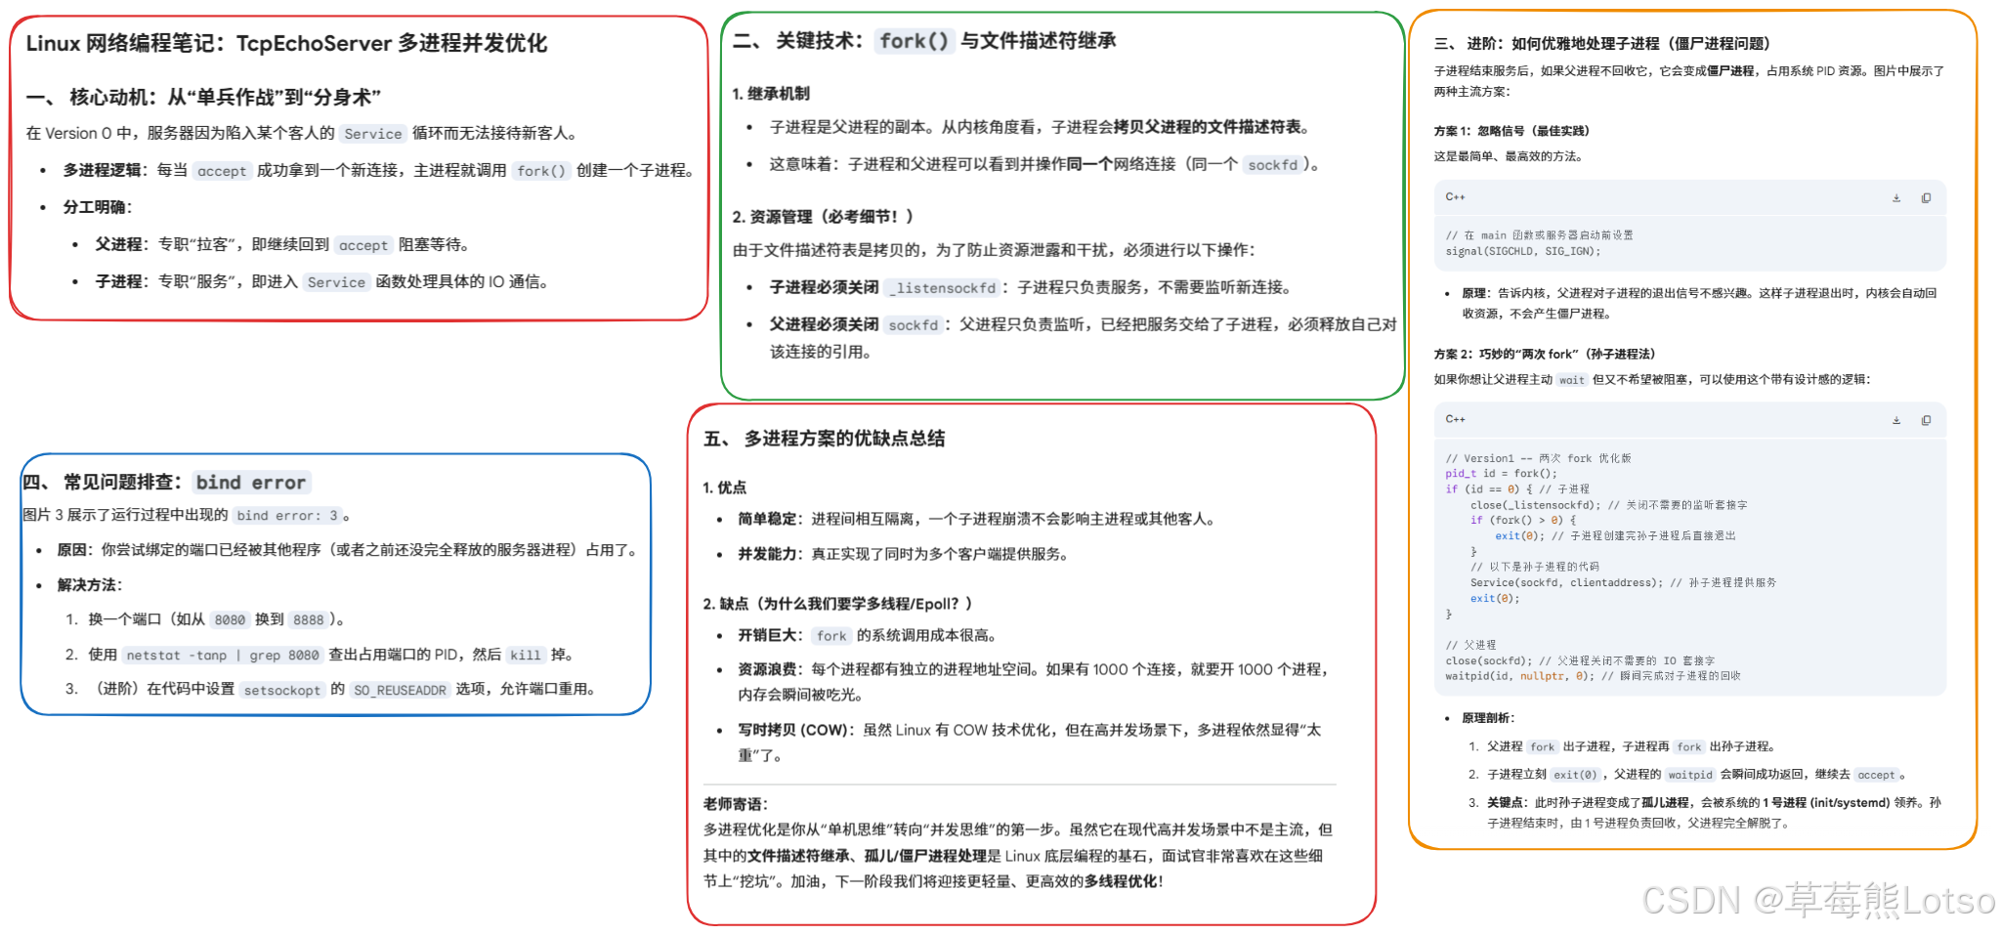This screenshot has width=2000, height=934.
Task: Click heading "二、关键技术：fork() 与文件描述符继承"
Action: click(924, 41)
